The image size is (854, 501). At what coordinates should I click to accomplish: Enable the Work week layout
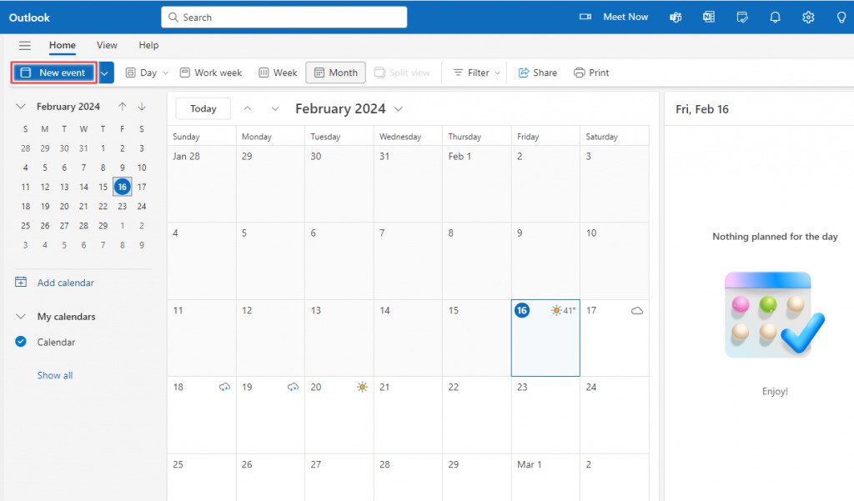pyautogui.click(x=210, y=73)
